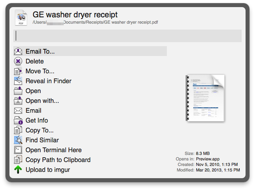
Task: Click the Open with application icon
Action: coord(18,101)
